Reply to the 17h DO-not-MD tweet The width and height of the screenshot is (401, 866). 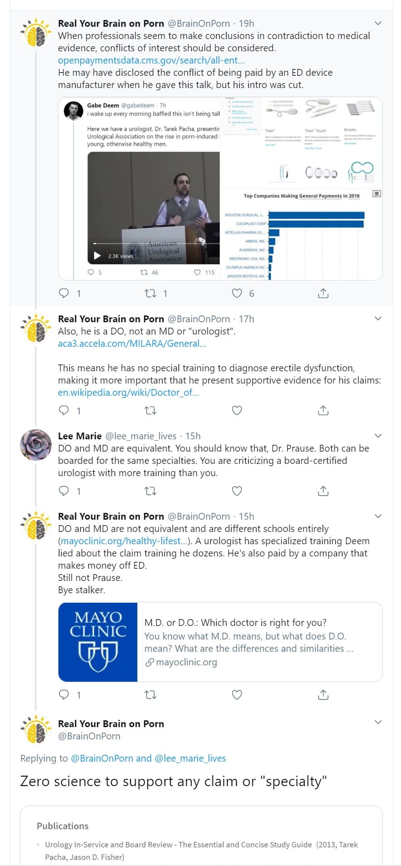(x=64, y=410)
